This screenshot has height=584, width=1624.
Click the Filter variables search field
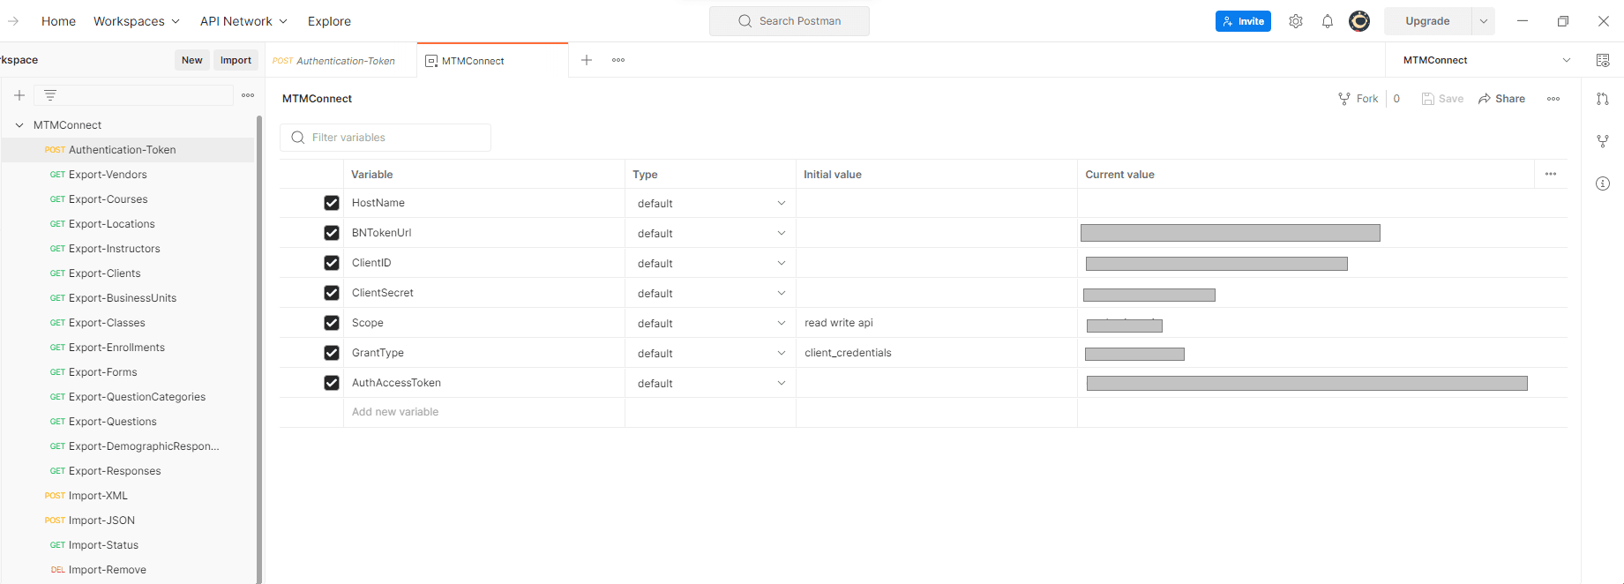pos(385,138)
